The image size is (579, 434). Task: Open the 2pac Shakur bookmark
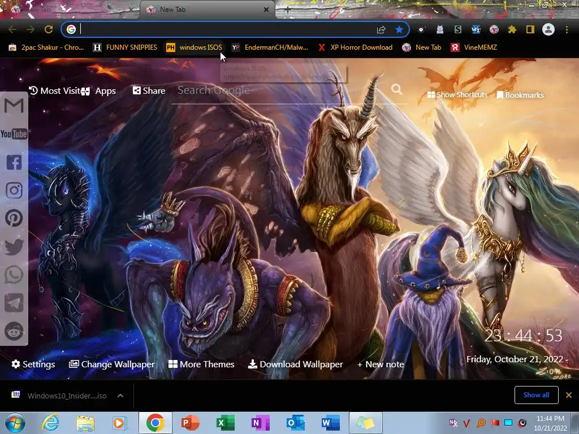46,47
